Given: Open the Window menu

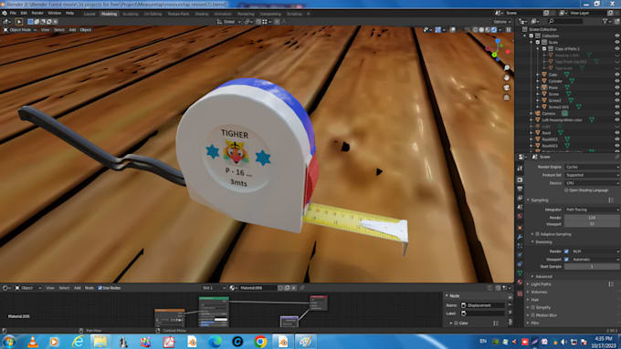Looking at the screenshot, I should pyautogui.click(x=54, y=13).
